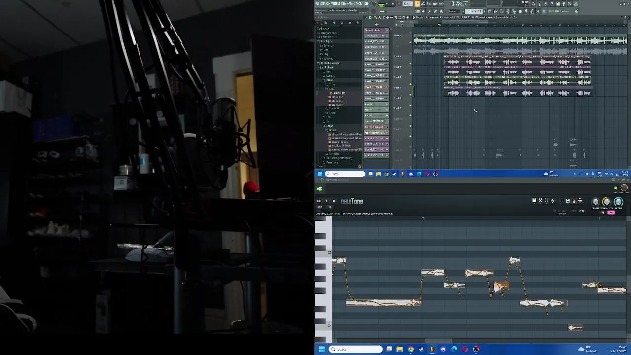The width and height of the screenshot is (631, 355).
Task: Click the red record button in FL Studio
Action: [x=399, y=4]
